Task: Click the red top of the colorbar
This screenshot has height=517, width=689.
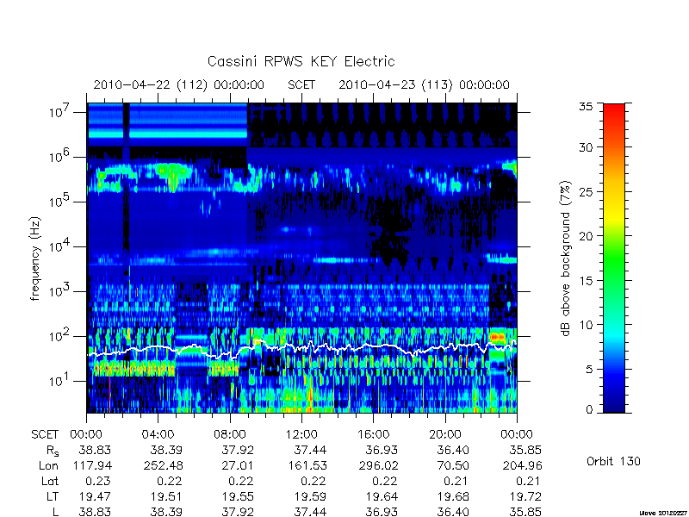Action: [x=614, y=110]
